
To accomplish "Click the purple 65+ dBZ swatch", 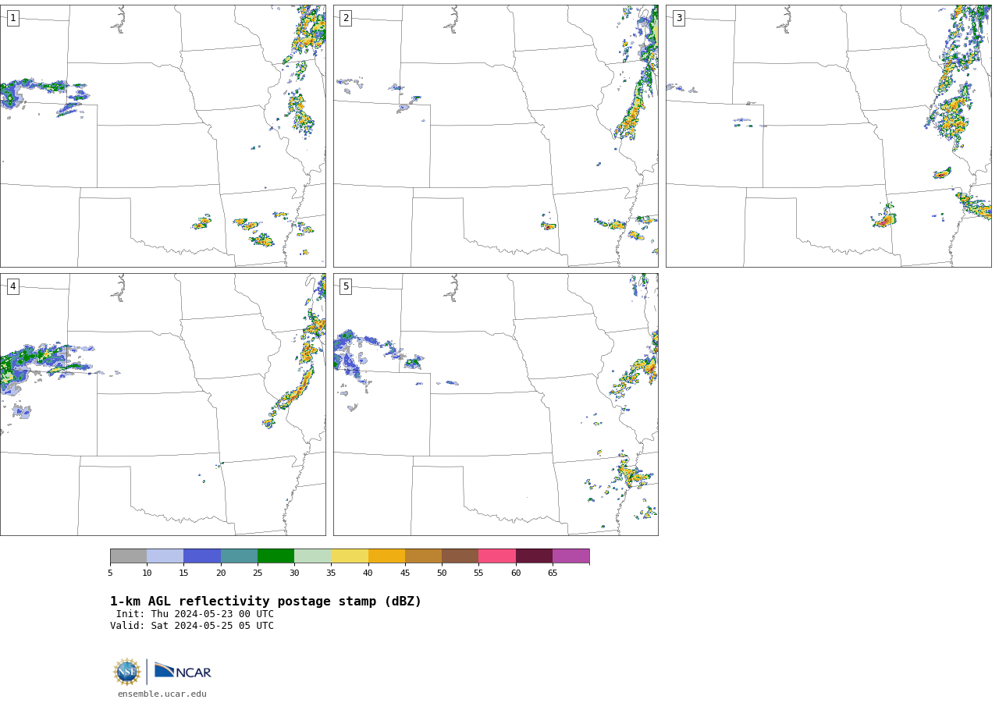I will (x=571, y=556).
